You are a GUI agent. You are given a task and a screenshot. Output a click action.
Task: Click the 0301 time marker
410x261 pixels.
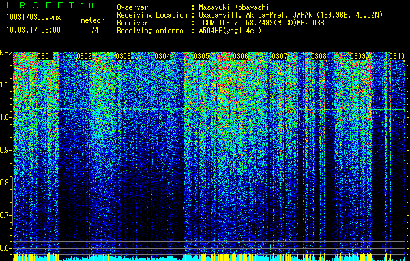[45, 56]
